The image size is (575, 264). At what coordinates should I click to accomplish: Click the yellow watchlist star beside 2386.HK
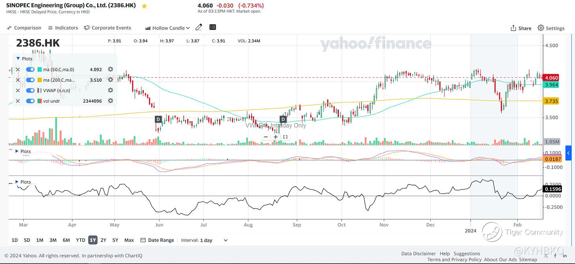145,6
